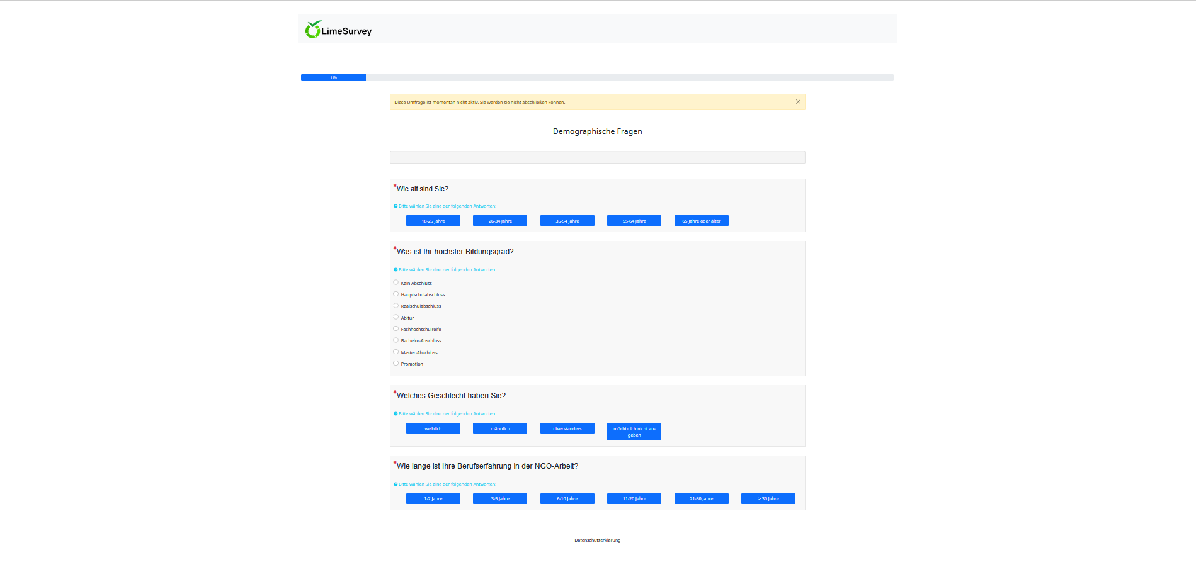The height and width of the screenshot is (565, 1196).
Task: Select age range 18-25 Jahre
Action: point(433,221)
